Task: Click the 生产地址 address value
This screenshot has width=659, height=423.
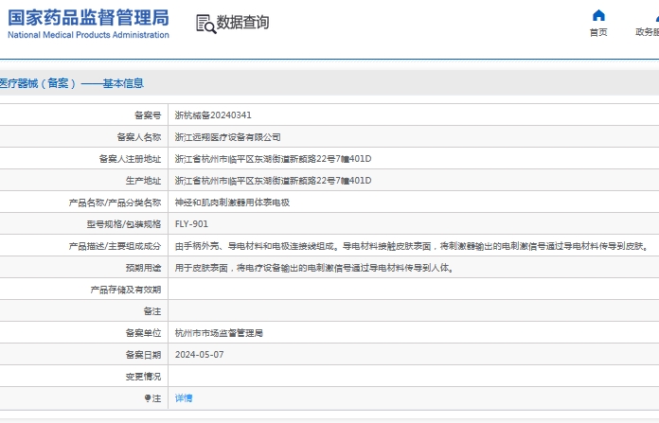Action: coord(274,181)
